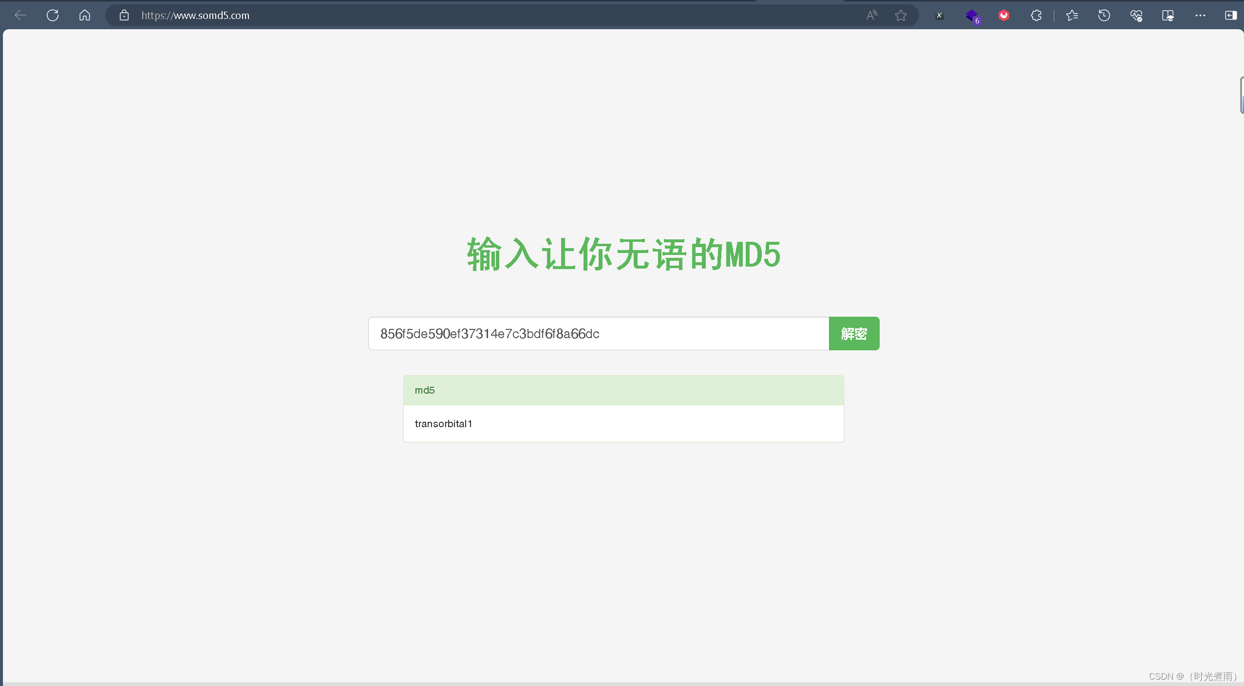View site information via the lock icon
The height and width of the screenshot is (686, 1244).
pos(124,16)
